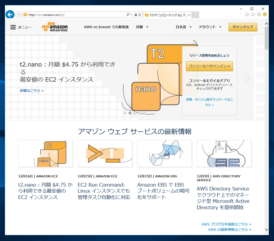Click the scrollbar up arrow

[x=266, y=24]
